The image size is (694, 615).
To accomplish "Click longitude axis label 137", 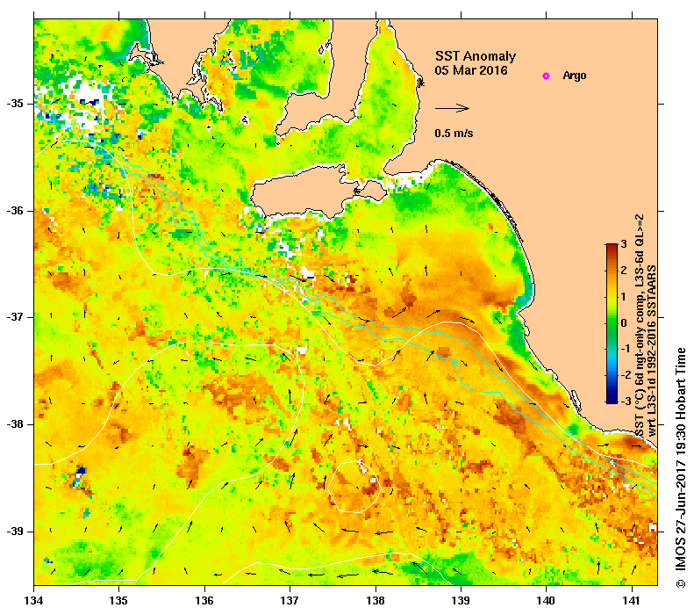I will 290,601.
